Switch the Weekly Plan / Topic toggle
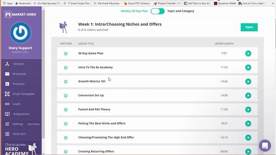Image resolution: width=276 pixels, height=155 pixels. click(x=157, y=11)
